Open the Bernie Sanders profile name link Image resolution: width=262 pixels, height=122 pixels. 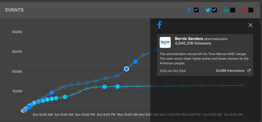189,39
